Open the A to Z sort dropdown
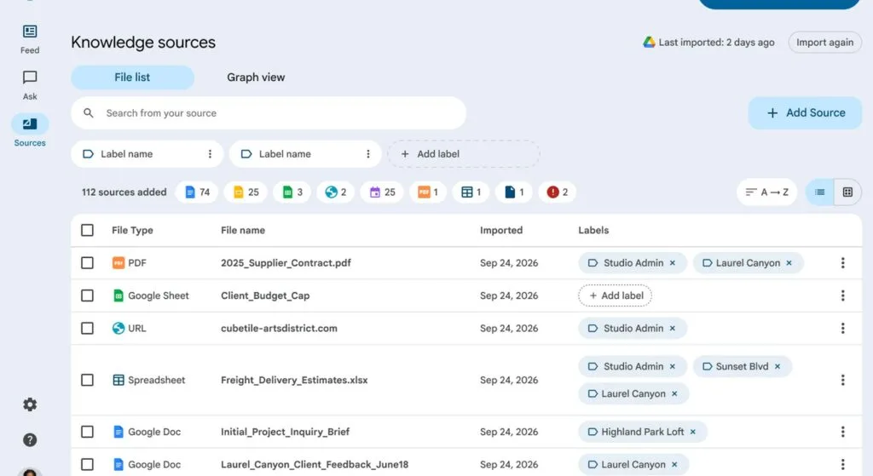This screenshot has height=476, width=873. tap(767, 192)
